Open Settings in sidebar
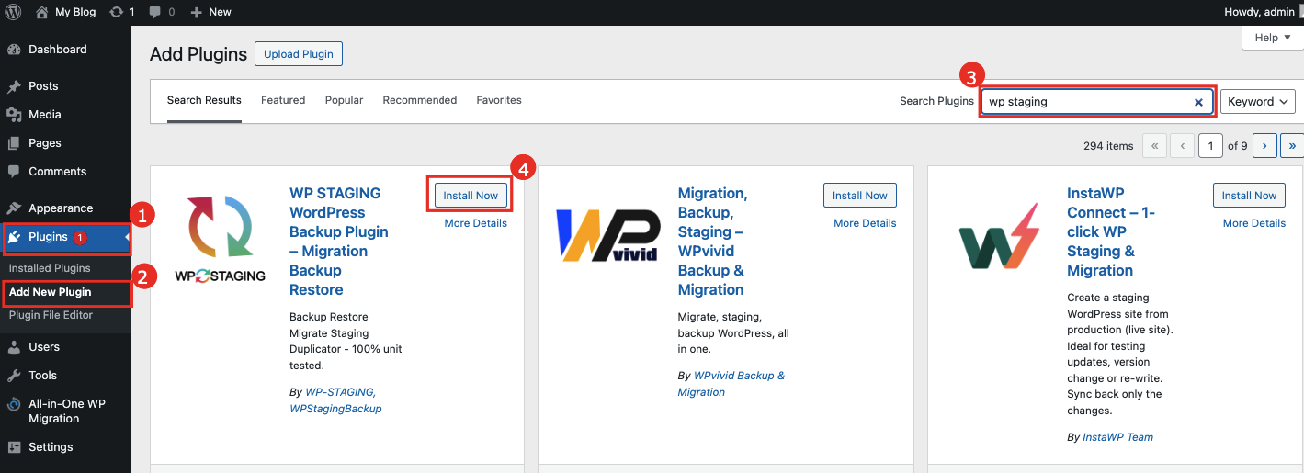Image resolution: width=1304 pixels, height=473 pixels. click(51, 447)
